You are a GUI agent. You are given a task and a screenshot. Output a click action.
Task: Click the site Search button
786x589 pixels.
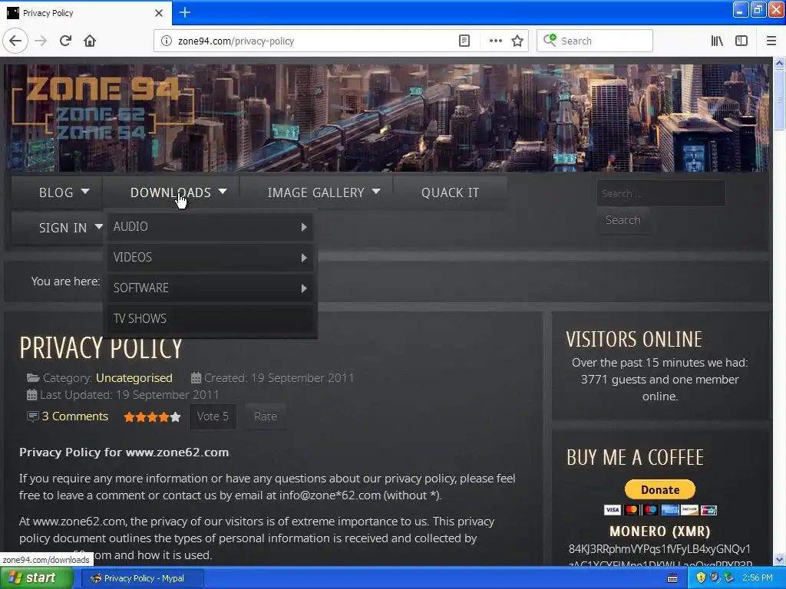623,220
